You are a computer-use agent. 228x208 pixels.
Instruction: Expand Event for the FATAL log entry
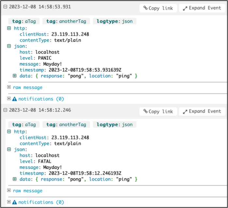(202, 111)
